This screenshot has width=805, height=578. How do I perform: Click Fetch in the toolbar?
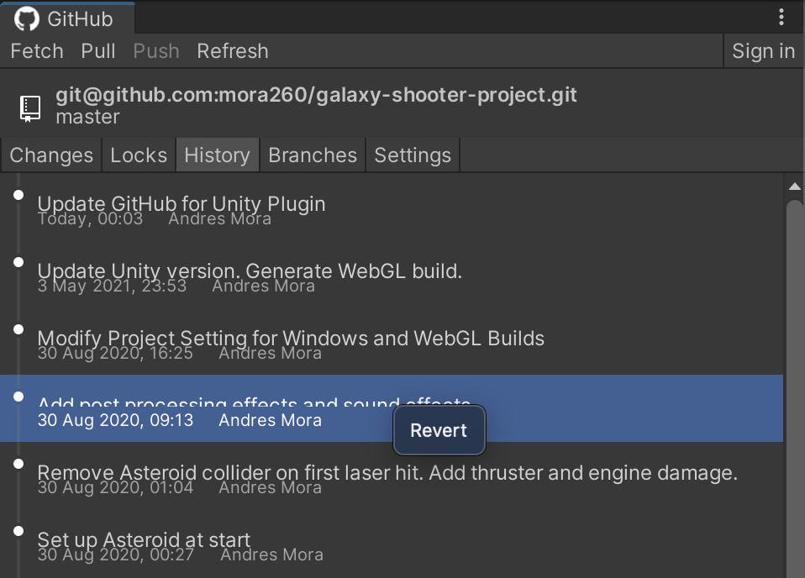[x=37, y=51]
